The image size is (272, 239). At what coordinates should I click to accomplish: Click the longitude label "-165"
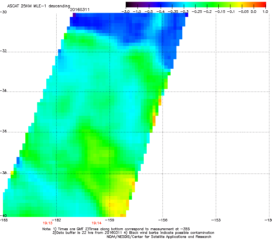4,220
